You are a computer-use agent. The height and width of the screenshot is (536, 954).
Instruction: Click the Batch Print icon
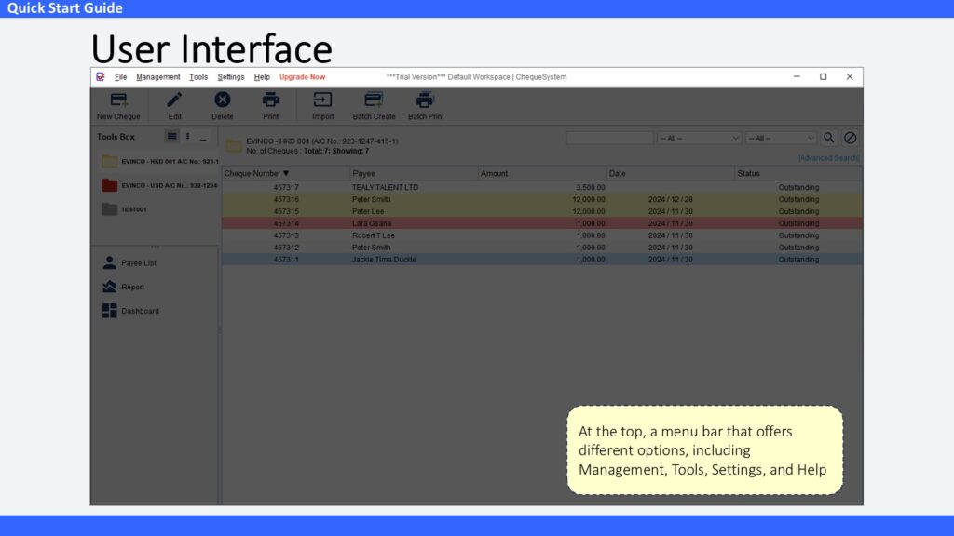coord(425,106)
